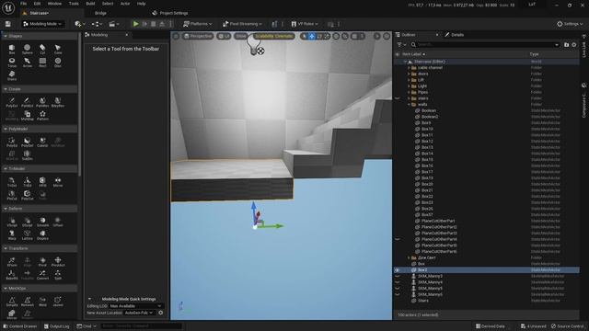Choose the MshDup tool

point(27,115)
